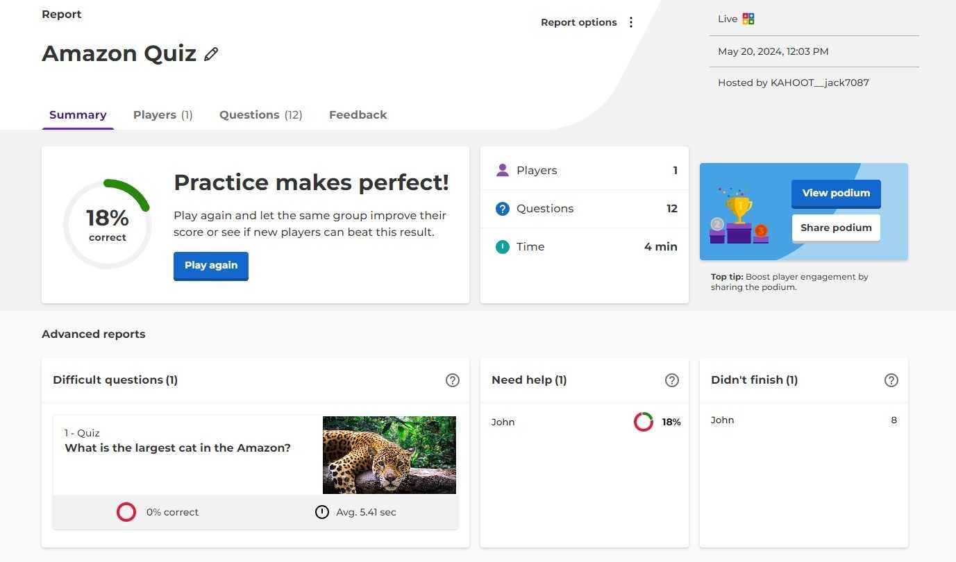Open the Players (1) tab
Screen dimensions: 956x562
click(163, 115)
